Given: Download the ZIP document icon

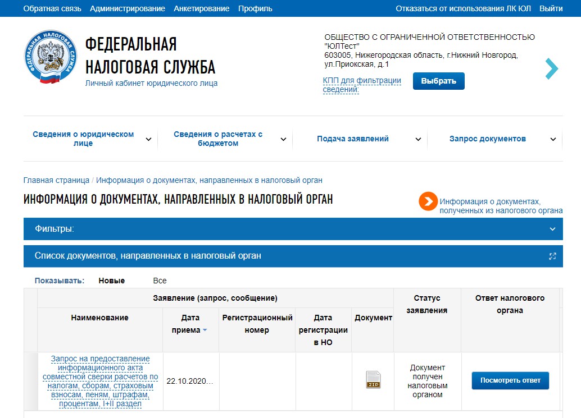Looking at the screenshot, I should pos(373,379).
